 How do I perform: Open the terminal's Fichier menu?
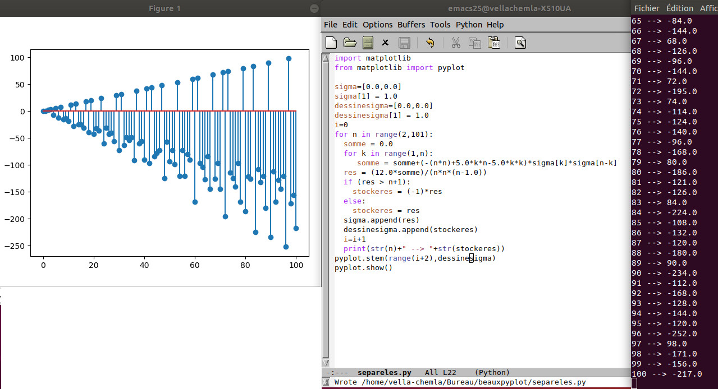point(646,8)
